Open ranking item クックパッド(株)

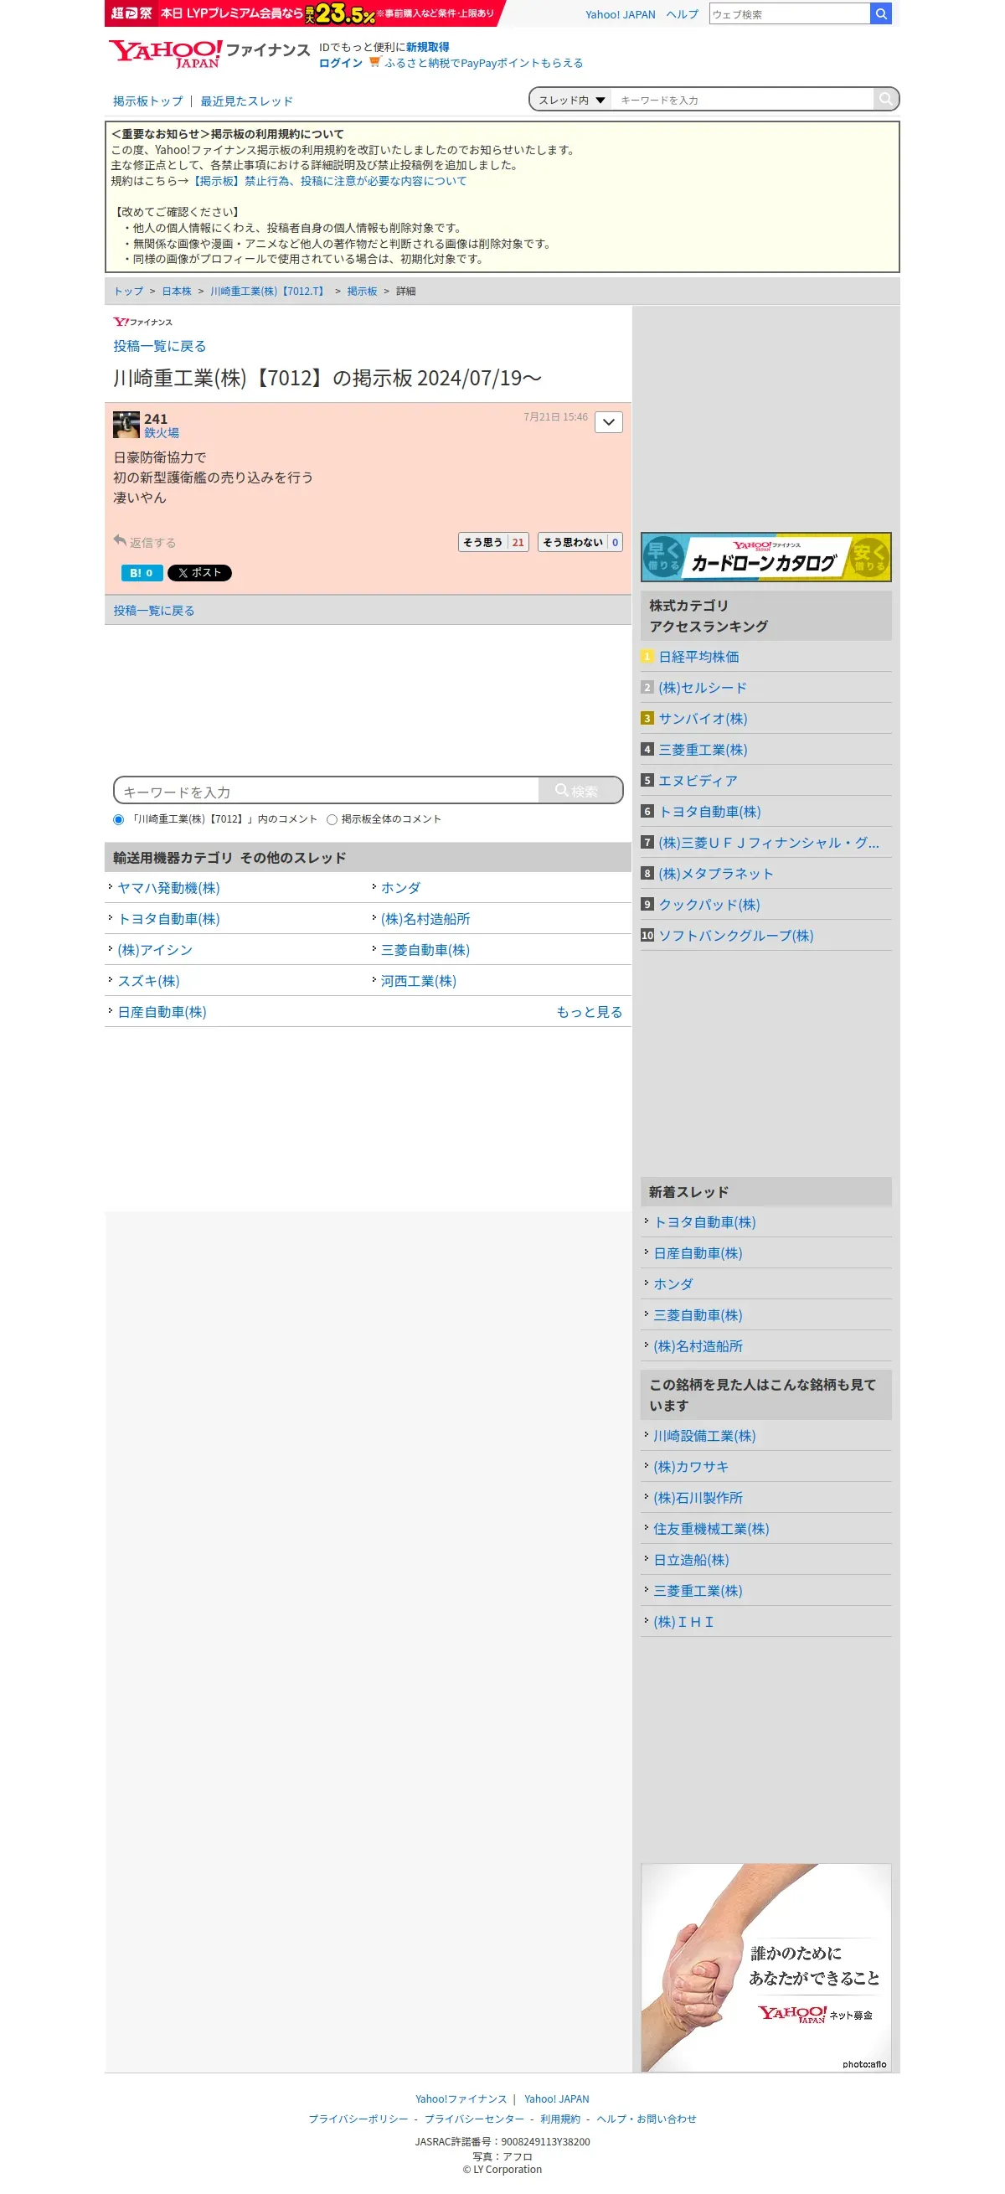pos(709,905)
